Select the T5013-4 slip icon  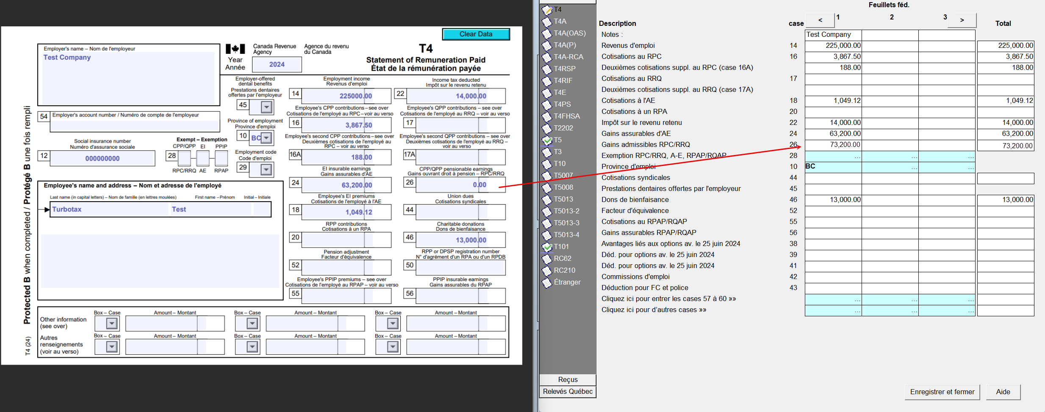click(x=547, y=235)
